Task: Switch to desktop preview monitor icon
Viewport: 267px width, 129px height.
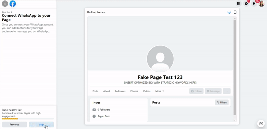Action: [x=230, y=12]
